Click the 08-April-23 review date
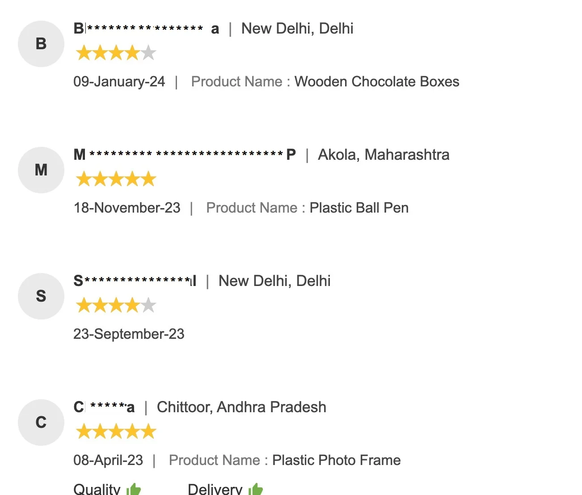Screen dimensions: 582x495 pos(108,461)
